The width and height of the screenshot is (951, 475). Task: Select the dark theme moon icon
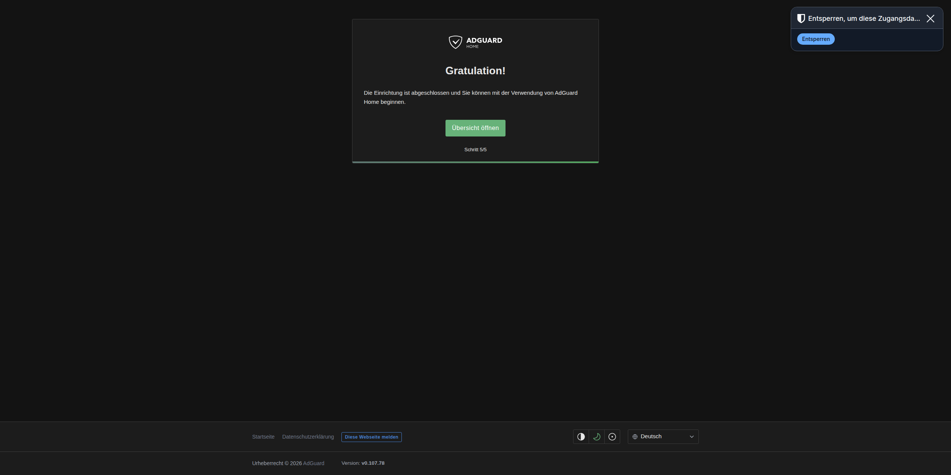(597, 437)
